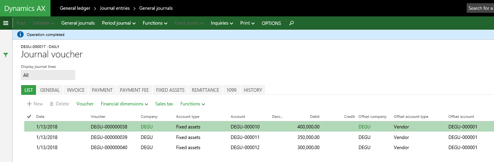Open the filter pane funnel icon
The height and width of the screenshot is (162, 494).
(5, 55)
